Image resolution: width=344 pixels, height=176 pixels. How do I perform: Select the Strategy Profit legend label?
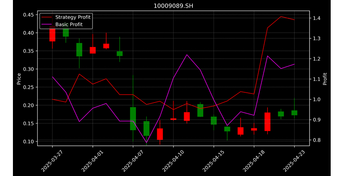pyautogui.click(x=73, y=17)
